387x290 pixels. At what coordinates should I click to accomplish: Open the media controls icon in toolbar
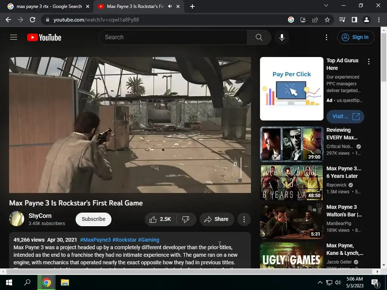(342, 20)
